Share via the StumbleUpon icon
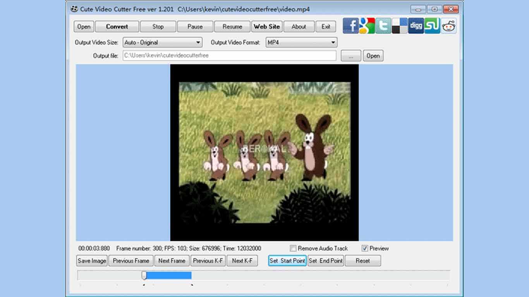 point(432,26)
